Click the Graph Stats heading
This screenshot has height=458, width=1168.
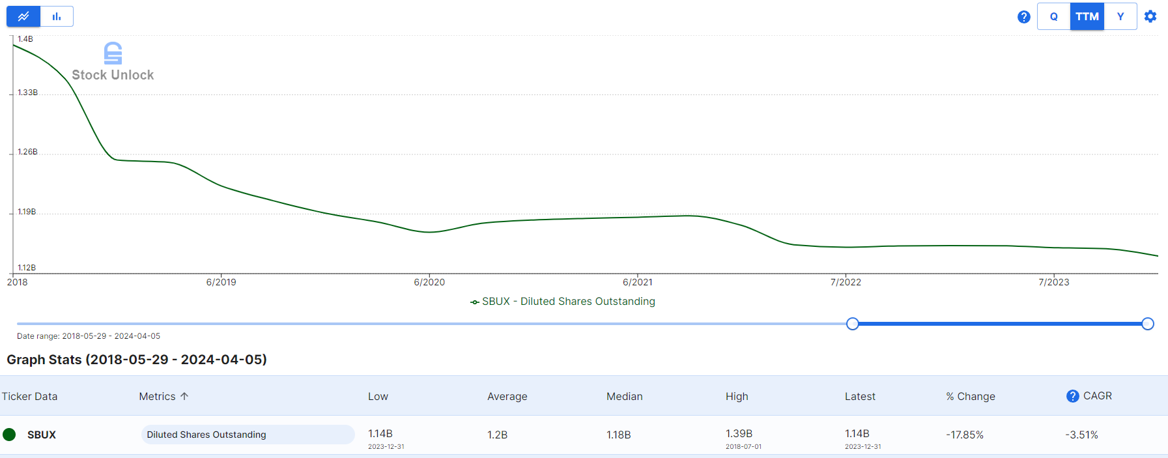[x=137, y=360]
